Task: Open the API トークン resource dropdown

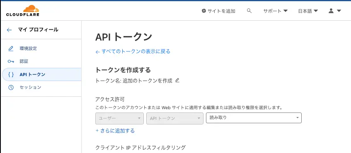Action: tap(175, 118)
